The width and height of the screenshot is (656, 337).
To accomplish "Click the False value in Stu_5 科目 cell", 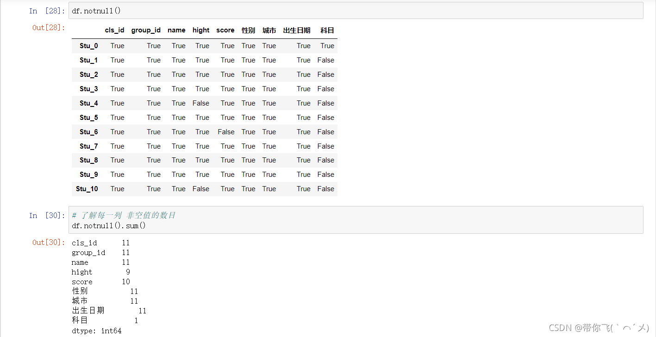I will (x=326, y=118).
